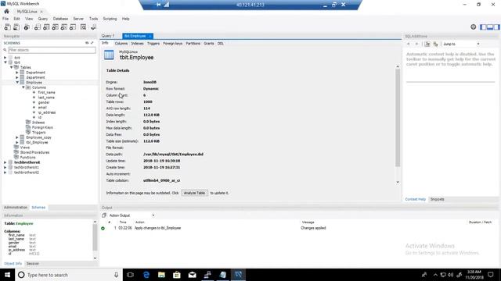Collapse the tbit schema node
Image resolution: width=501 pixels, height=281 pixels.
(5, 62)
